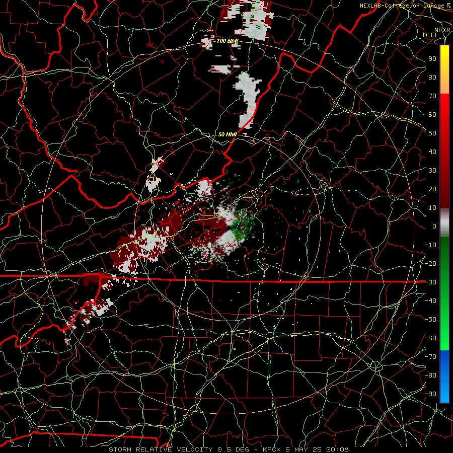
Task: Click the 60 value on velocity scale
Action: 432,115
